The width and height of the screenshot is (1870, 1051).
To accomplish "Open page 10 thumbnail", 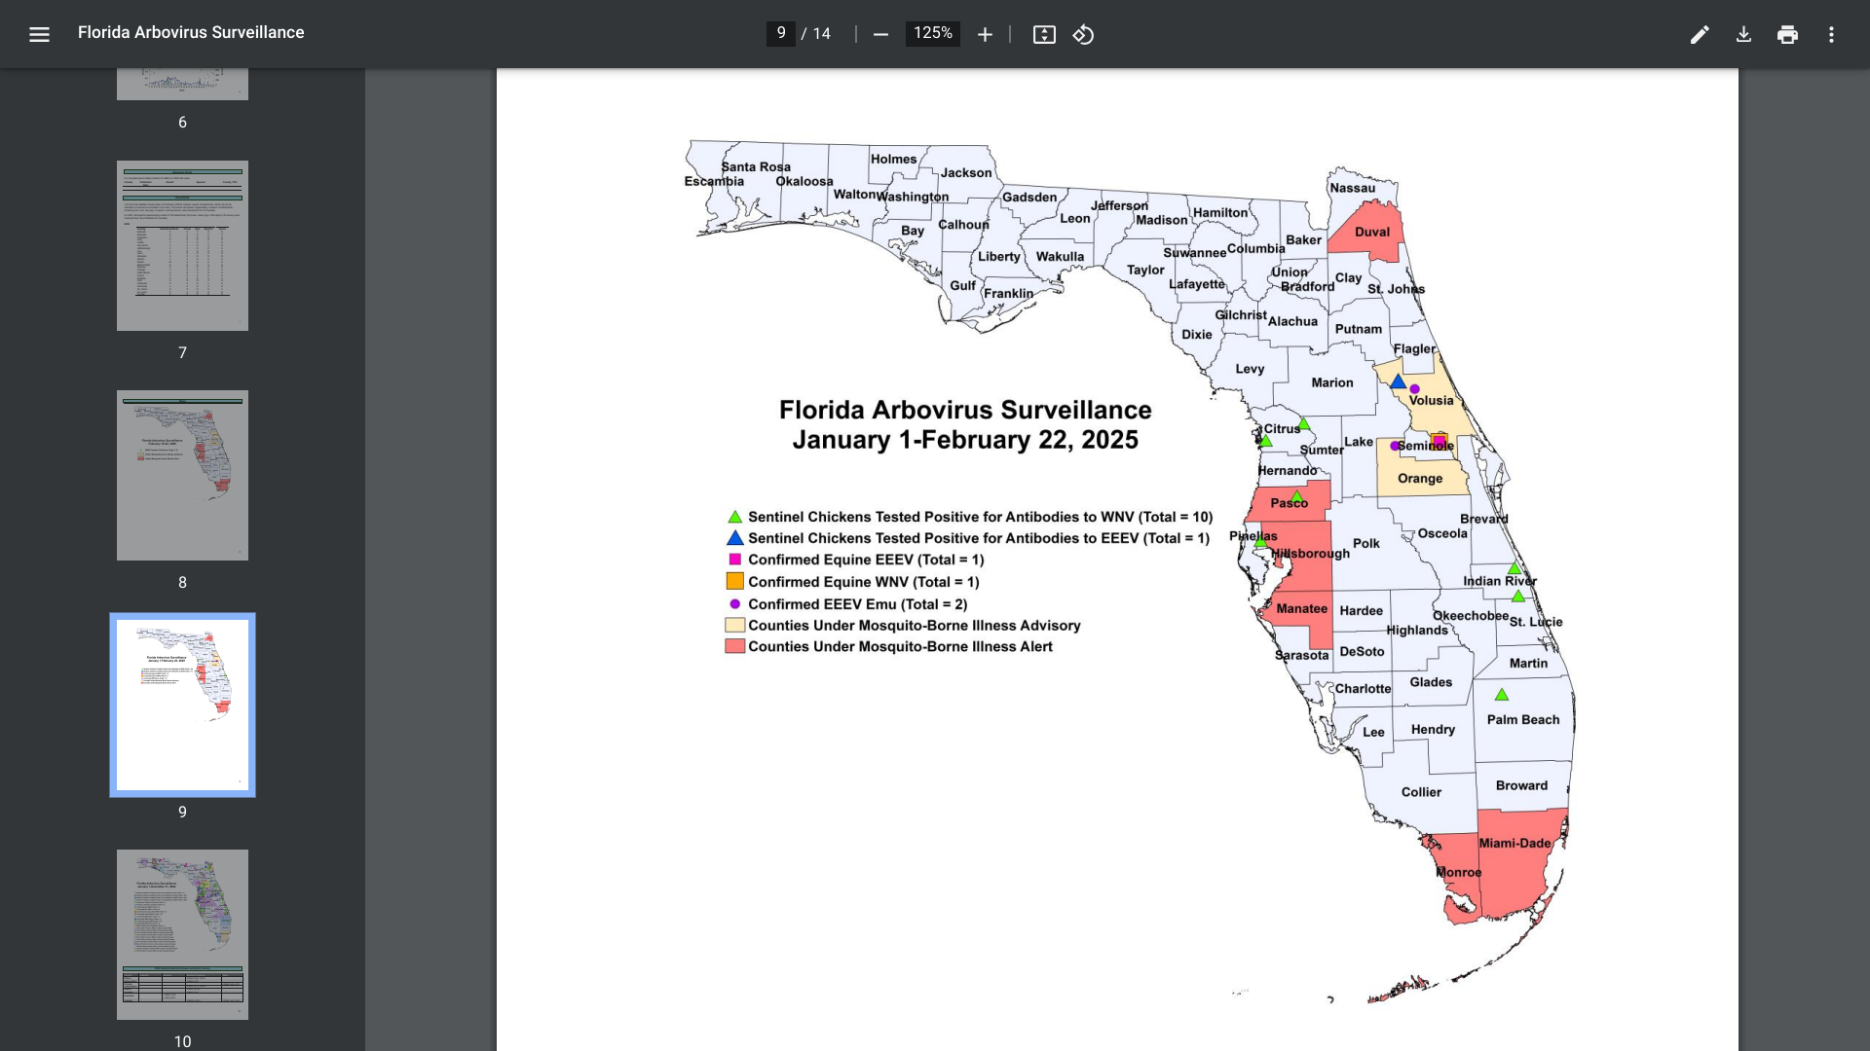I will [x=182, y=934].
